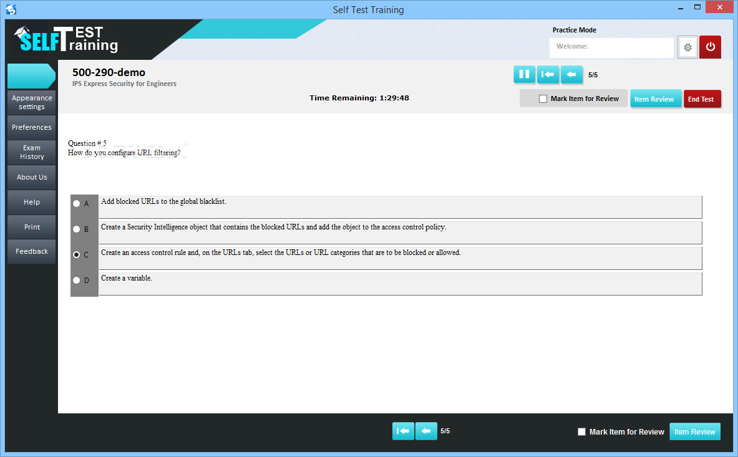Screen dimensions: 738x457
Task: Select answer option B
Action: pyautogui.click(x=76, y=229)
